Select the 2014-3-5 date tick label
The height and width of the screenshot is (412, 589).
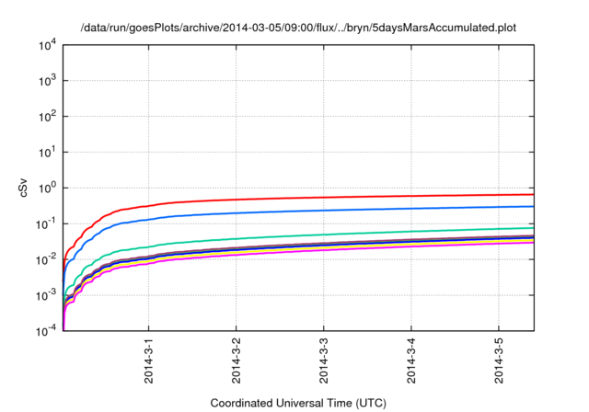click(x=499, y=360)
